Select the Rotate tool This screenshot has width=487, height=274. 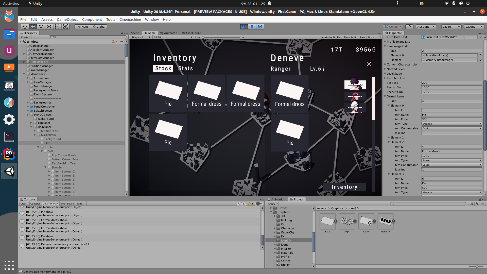tap(41, 27)
